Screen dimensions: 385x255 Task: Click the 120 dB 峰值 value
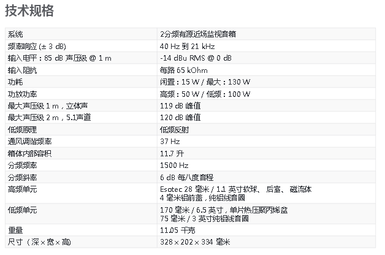coord(180,117)
